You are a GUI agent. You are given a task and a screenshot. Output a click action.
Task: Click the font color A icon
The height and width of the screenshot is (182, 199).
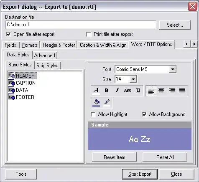pos(96,91)
